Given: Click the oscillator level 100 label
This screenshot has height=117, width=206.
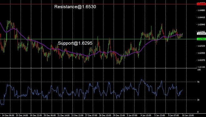Looking at the screenshot, I should (x=199, y=70).
